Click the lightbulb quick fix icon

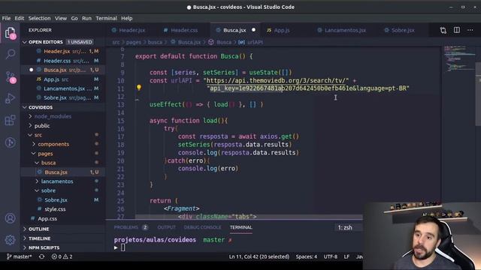tap(139, 88)
